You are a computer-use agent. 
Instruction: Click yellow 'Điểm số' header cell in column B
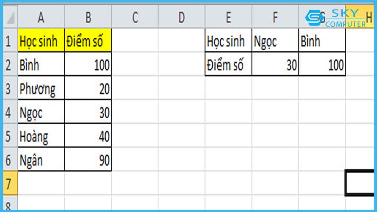88,40
